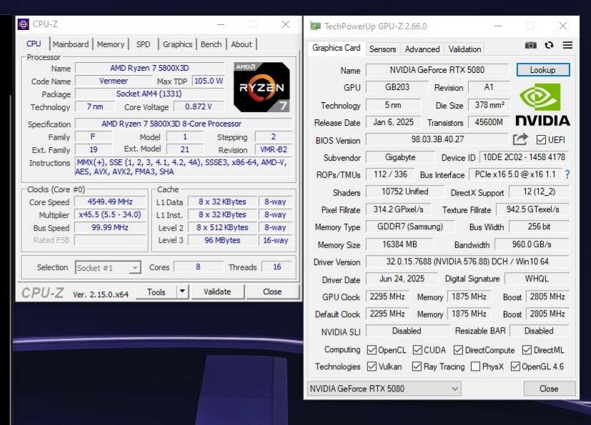Minimize the GPU-Z window
This screenshot has width=591, height=425.
pos(498,26)
